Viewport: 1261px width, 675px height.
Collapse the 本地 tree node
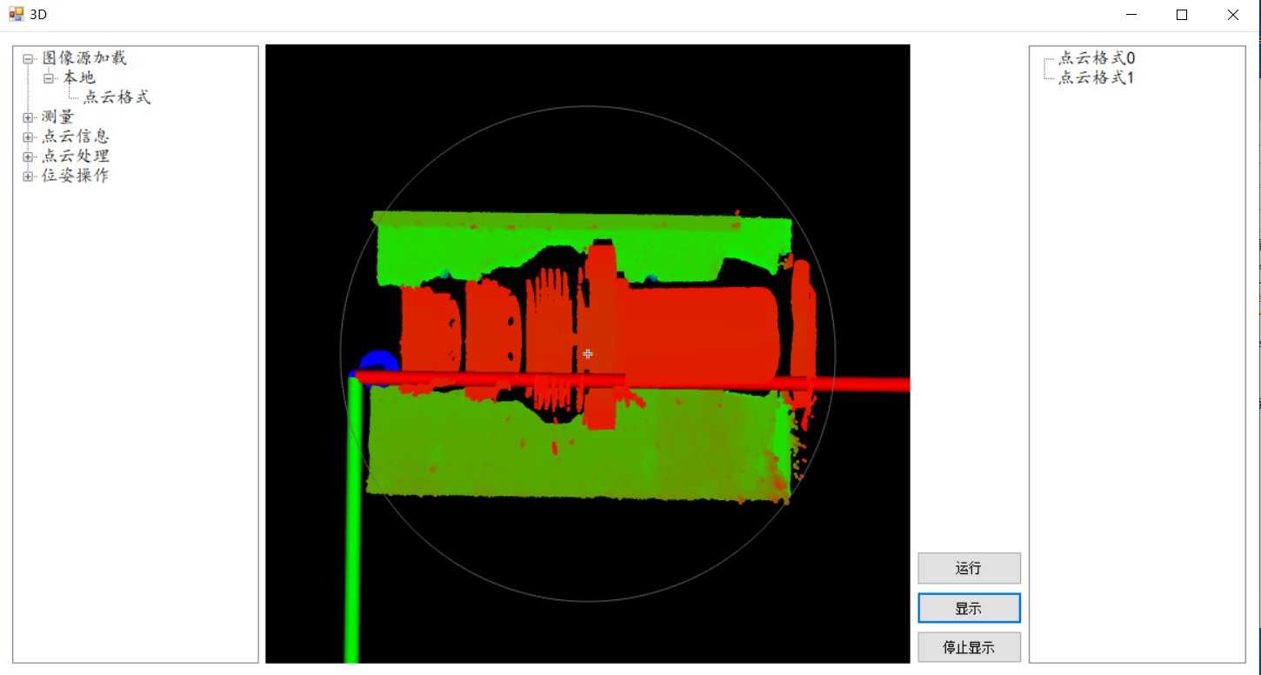coord(50,78)
